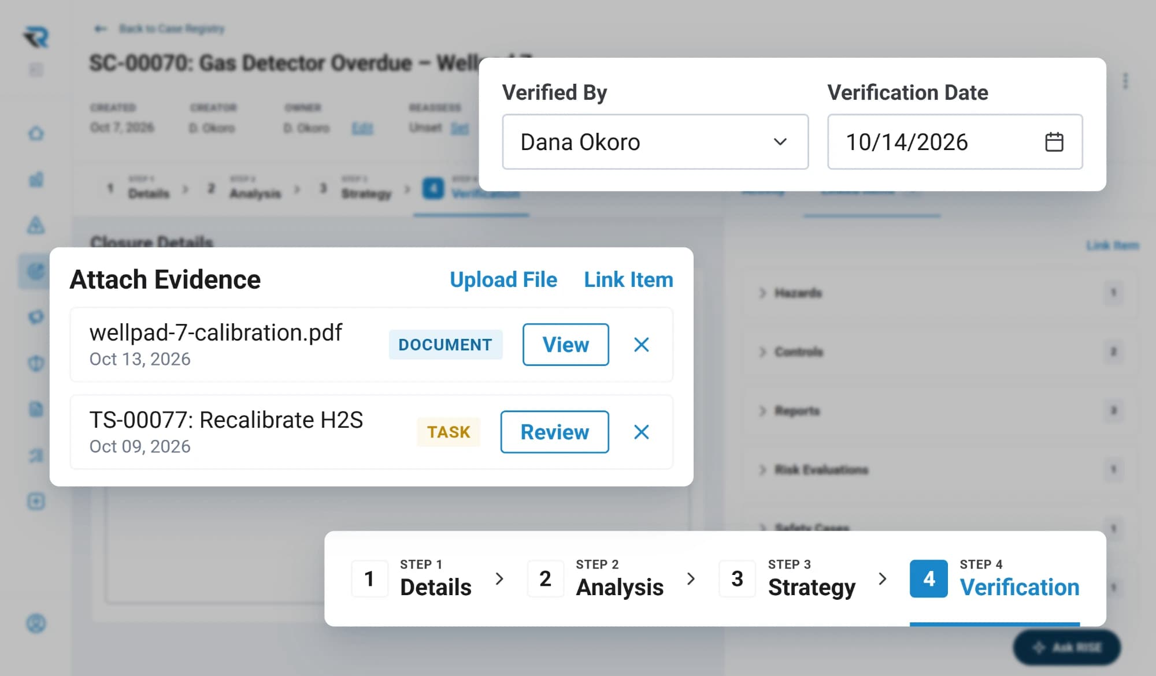This screenshot has width=1156, height=676.
Task: Remove wellpad-7-calibration.pdf attachment
Action: [642, 345]
